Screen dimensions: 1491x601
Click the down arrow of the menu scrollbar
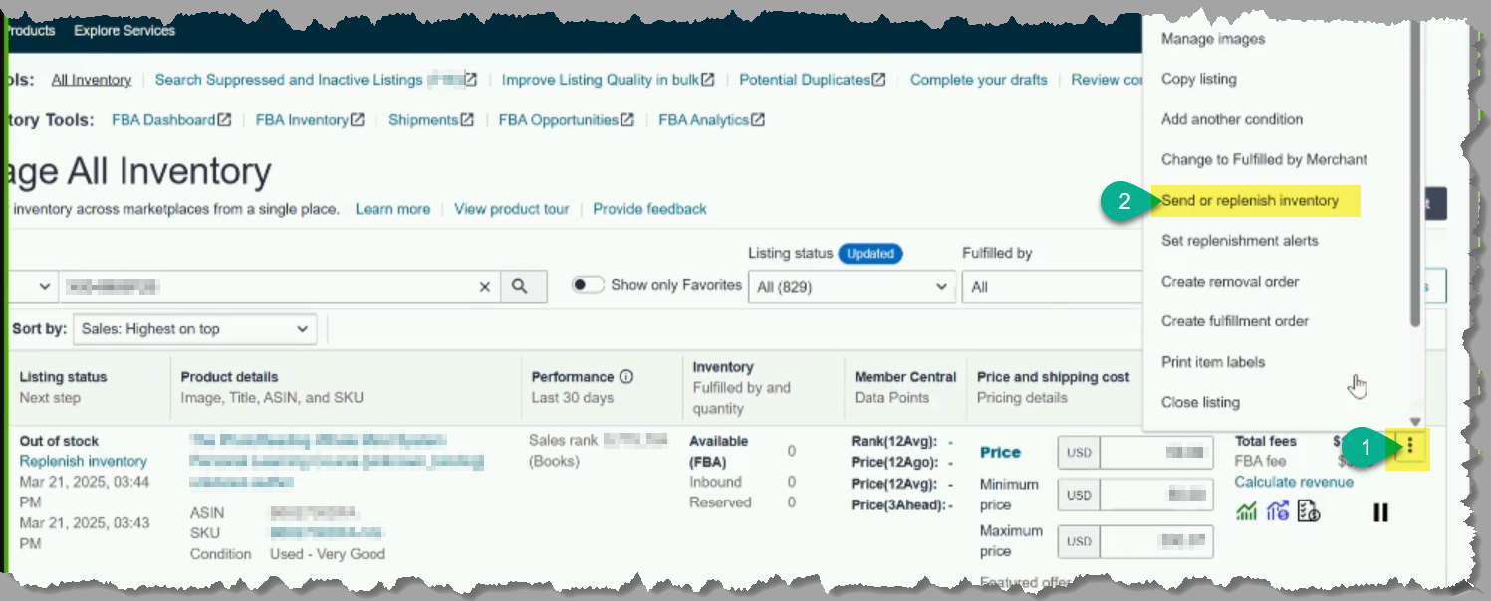pyautogui.click(x=1415, y=422)
